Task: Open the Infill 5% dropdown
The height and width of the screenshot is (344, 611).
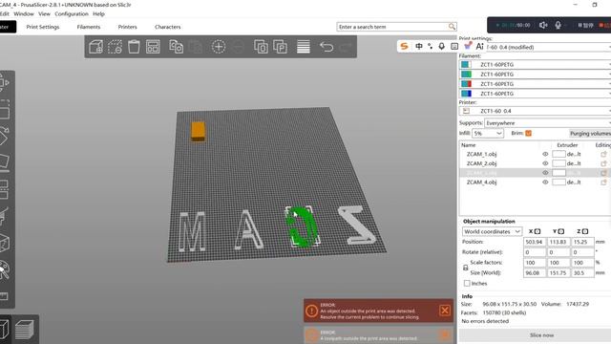Action: (x=488, y=134)
